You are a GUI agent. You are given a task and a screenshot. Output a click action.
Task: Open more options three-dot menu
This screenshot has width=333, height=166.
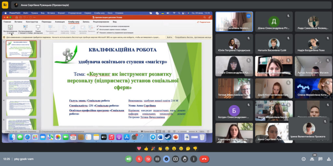pyautogui.click(x=194, y=159)
